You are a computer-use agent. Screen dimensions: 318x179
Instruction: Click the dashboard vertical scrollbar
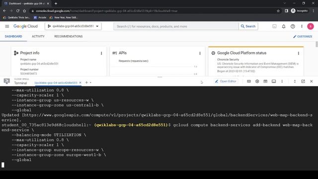point(317,44)
